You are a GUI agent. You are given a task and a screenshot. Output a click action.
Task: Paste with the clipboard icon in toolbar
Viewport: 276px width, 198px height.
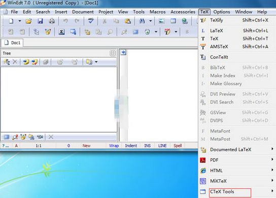(128, 21)
